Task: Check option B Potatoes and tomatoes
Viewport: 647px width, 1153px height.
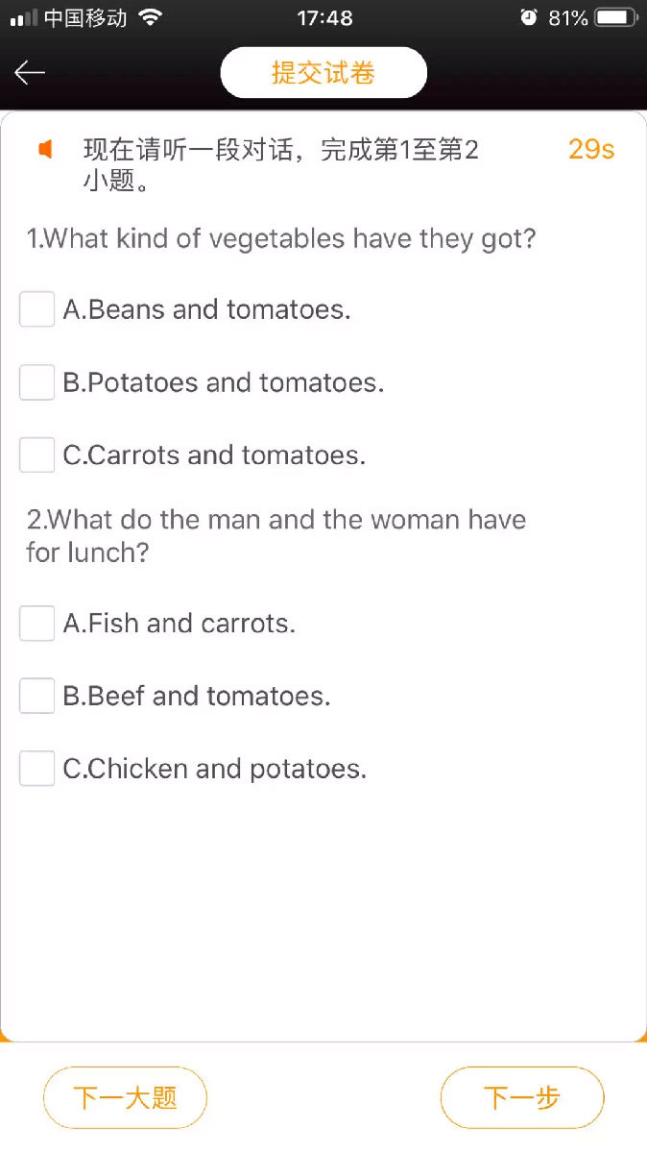Action: pyautogui.click(x=37, y=382)
